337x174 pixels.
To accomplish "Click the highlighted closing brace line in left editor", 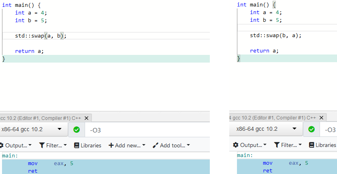I will [x=106, y=59].
